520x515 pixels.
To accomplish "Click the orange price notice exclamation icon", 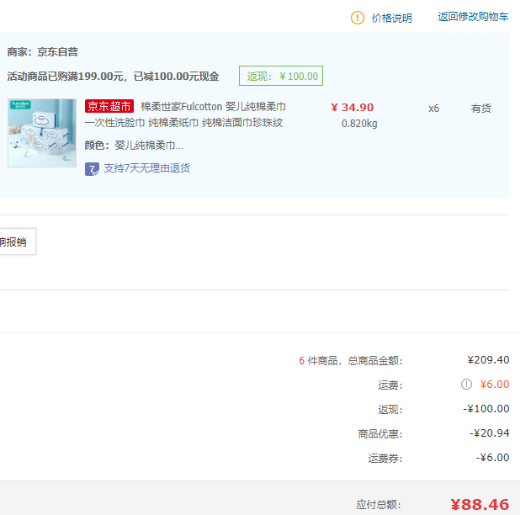I will (357, 18).
